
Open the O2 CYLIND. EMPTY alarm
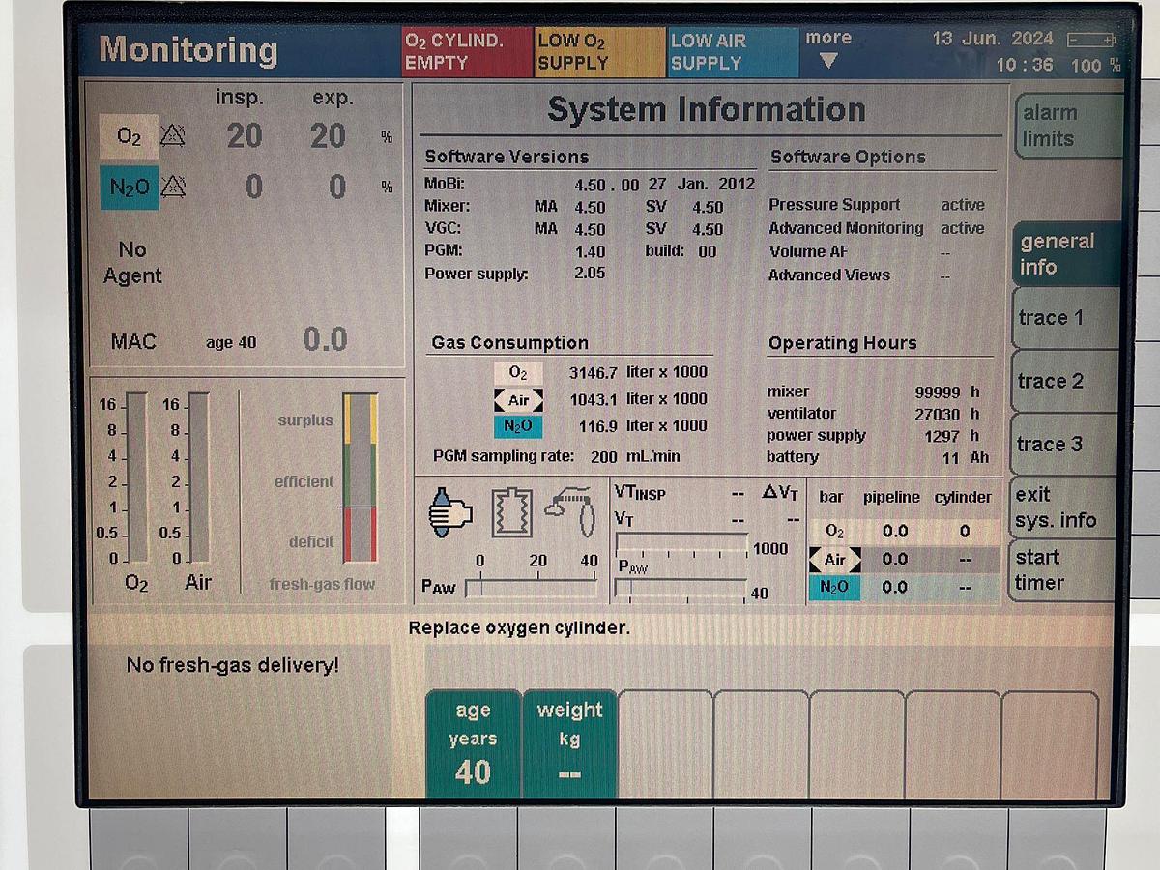click(x=467, y=51)
